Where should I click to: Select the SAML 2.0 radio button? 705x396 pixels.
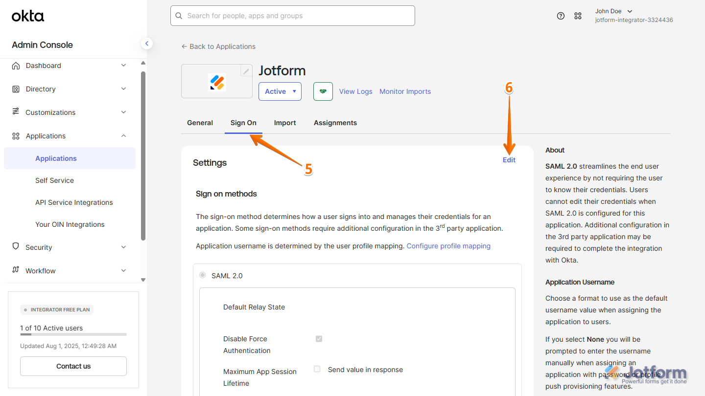click(203, 275)
